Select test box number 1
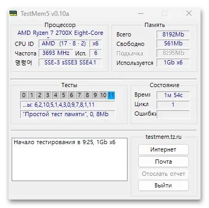Image resolution: width=209 pixels, height=208 pixels. point(32,95)
